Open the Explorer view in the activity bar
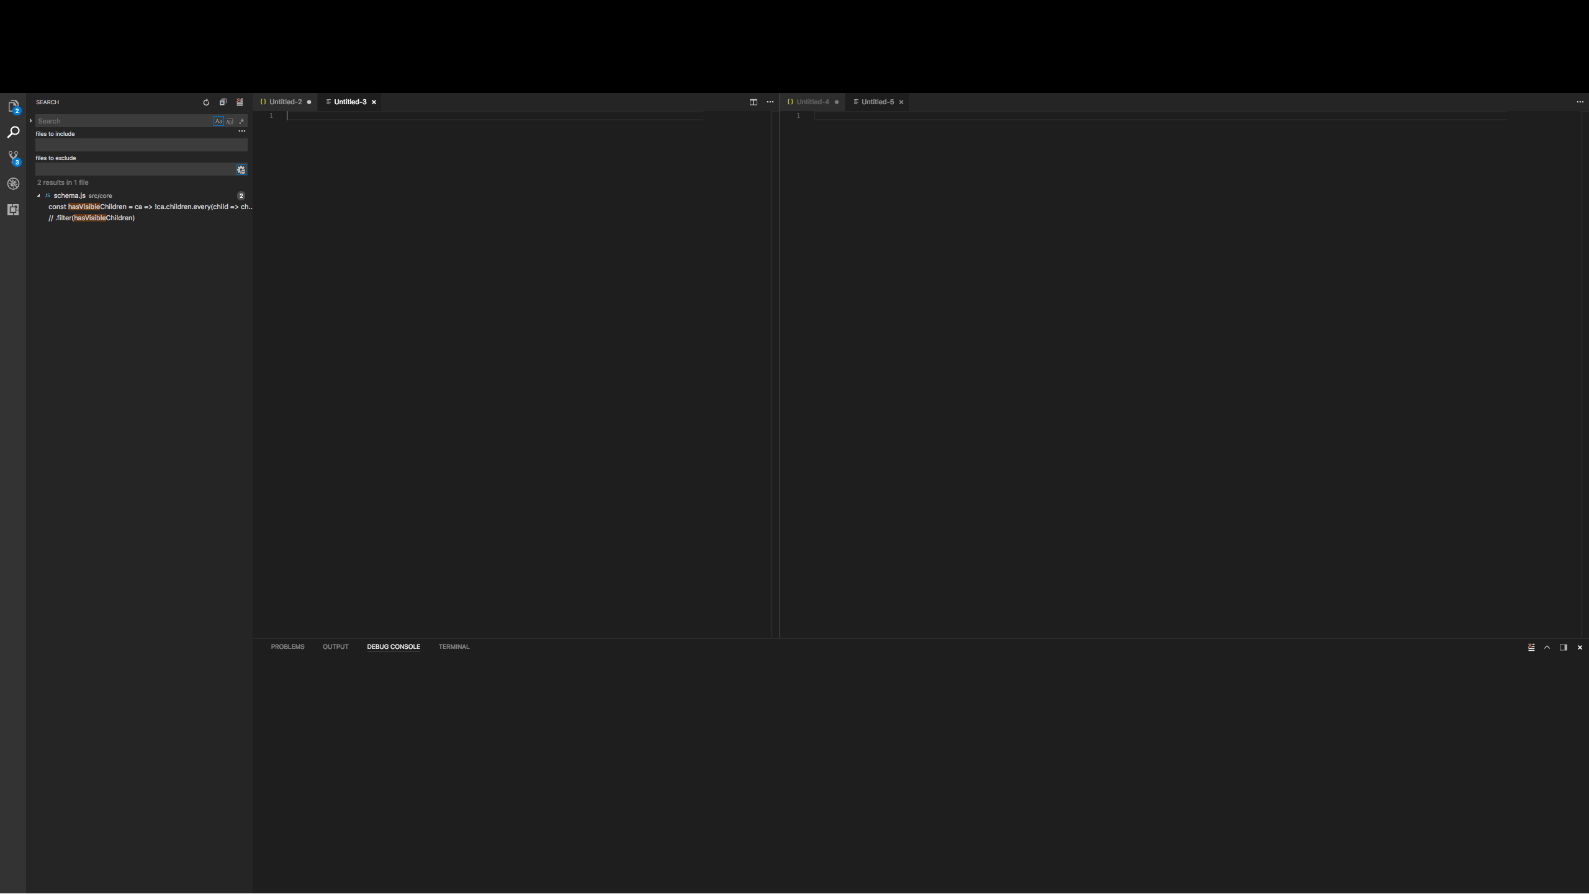 pos(13,105)
